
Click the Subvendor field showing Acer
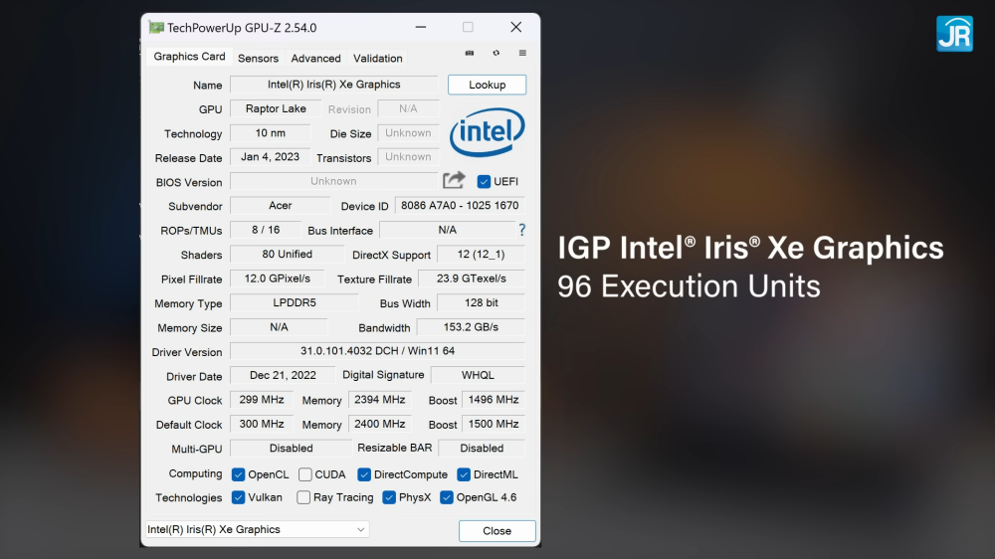pos(281,206)
